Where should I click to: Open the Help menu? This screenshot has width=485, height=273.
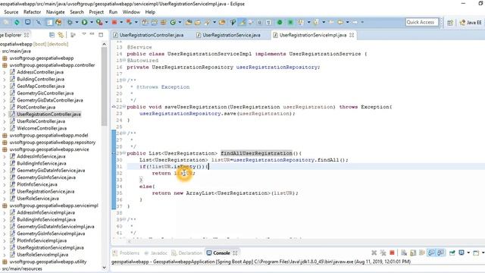point(150,12)
